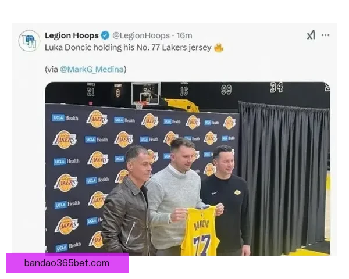Open the three-dot more options menu
Viewport: 349px width, 279px height.
(x=325, y=35)
